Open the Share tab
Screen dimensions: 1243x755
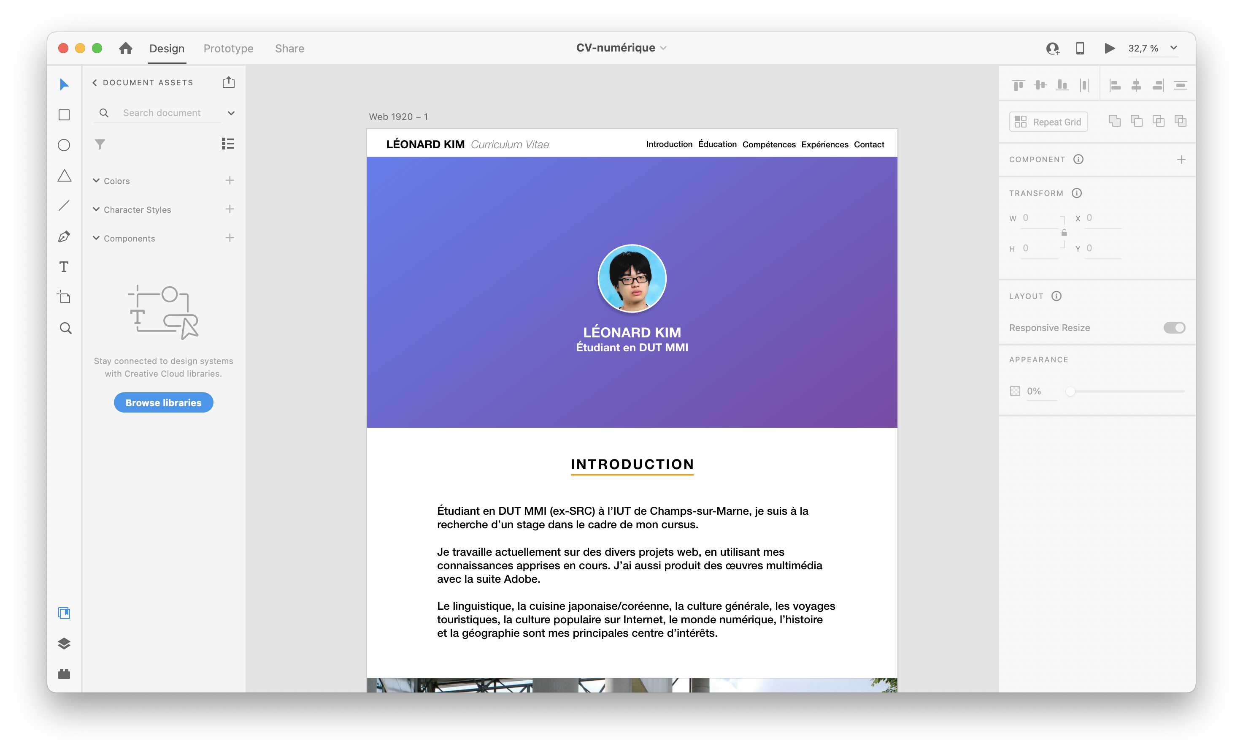pyautogui.click(x=289, y=49)
